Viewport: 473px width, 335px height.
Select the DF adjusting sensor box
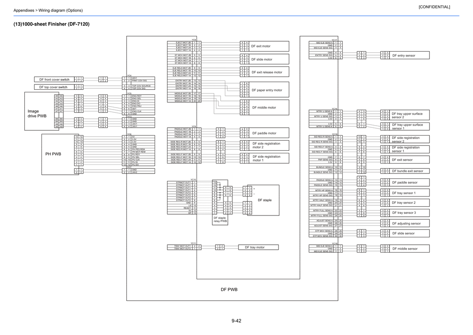[409, 223]
